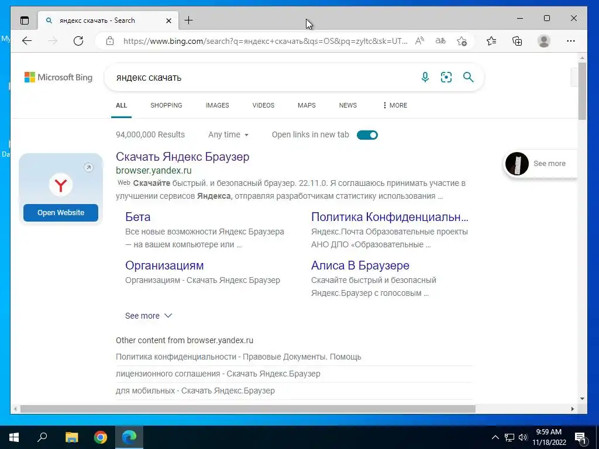Click inside the Bing search box

tap(264, 77)
